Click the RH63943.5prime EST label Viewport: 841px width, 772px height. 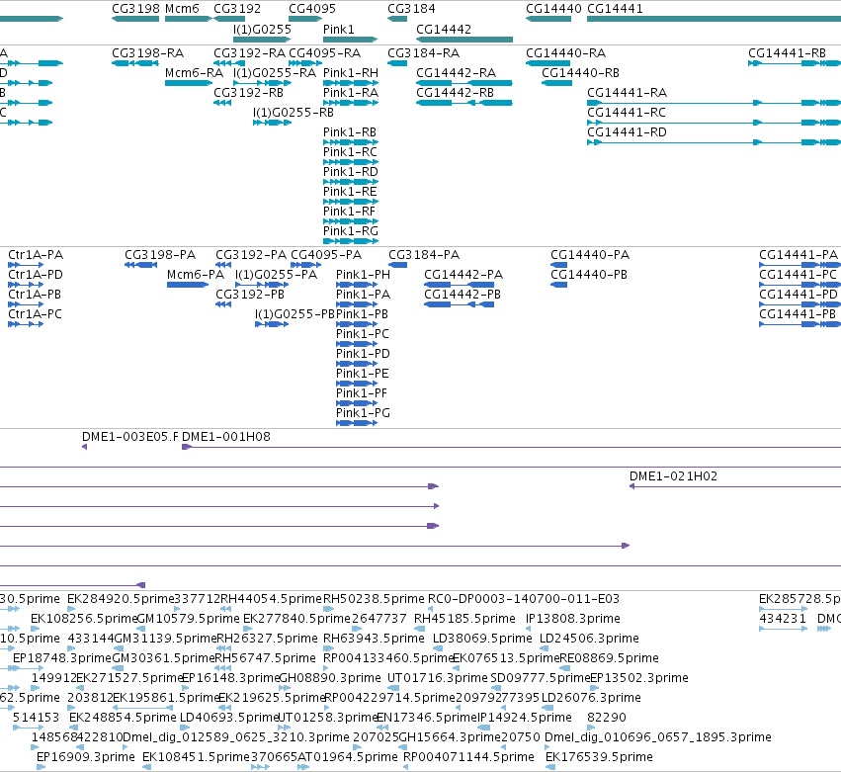coord(374,638)
